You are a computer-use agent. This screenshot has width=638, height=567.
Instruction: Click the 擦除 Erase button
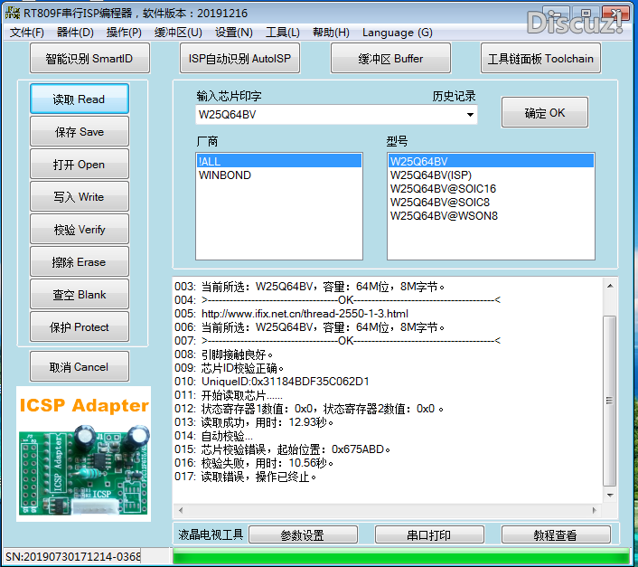[x=80, y=262]
